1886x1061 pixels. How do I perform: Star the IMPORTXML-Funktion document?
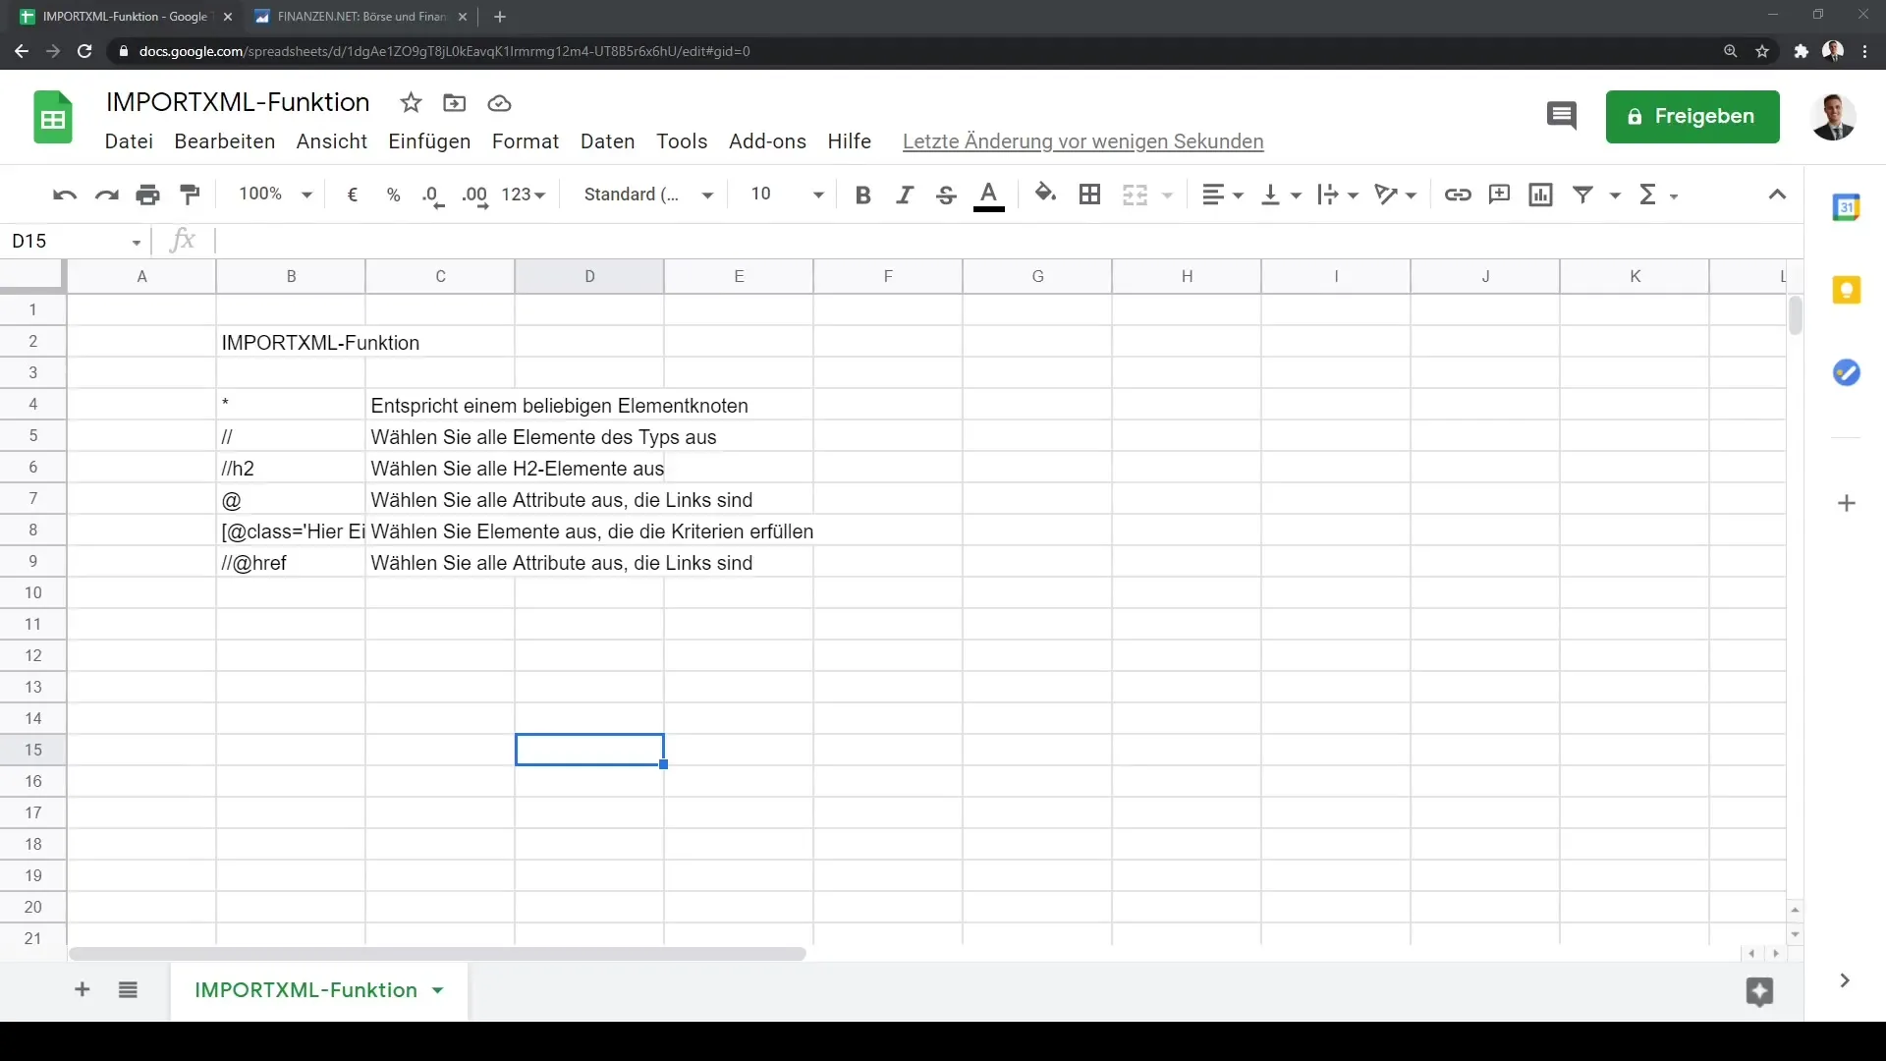coord(411,103)
